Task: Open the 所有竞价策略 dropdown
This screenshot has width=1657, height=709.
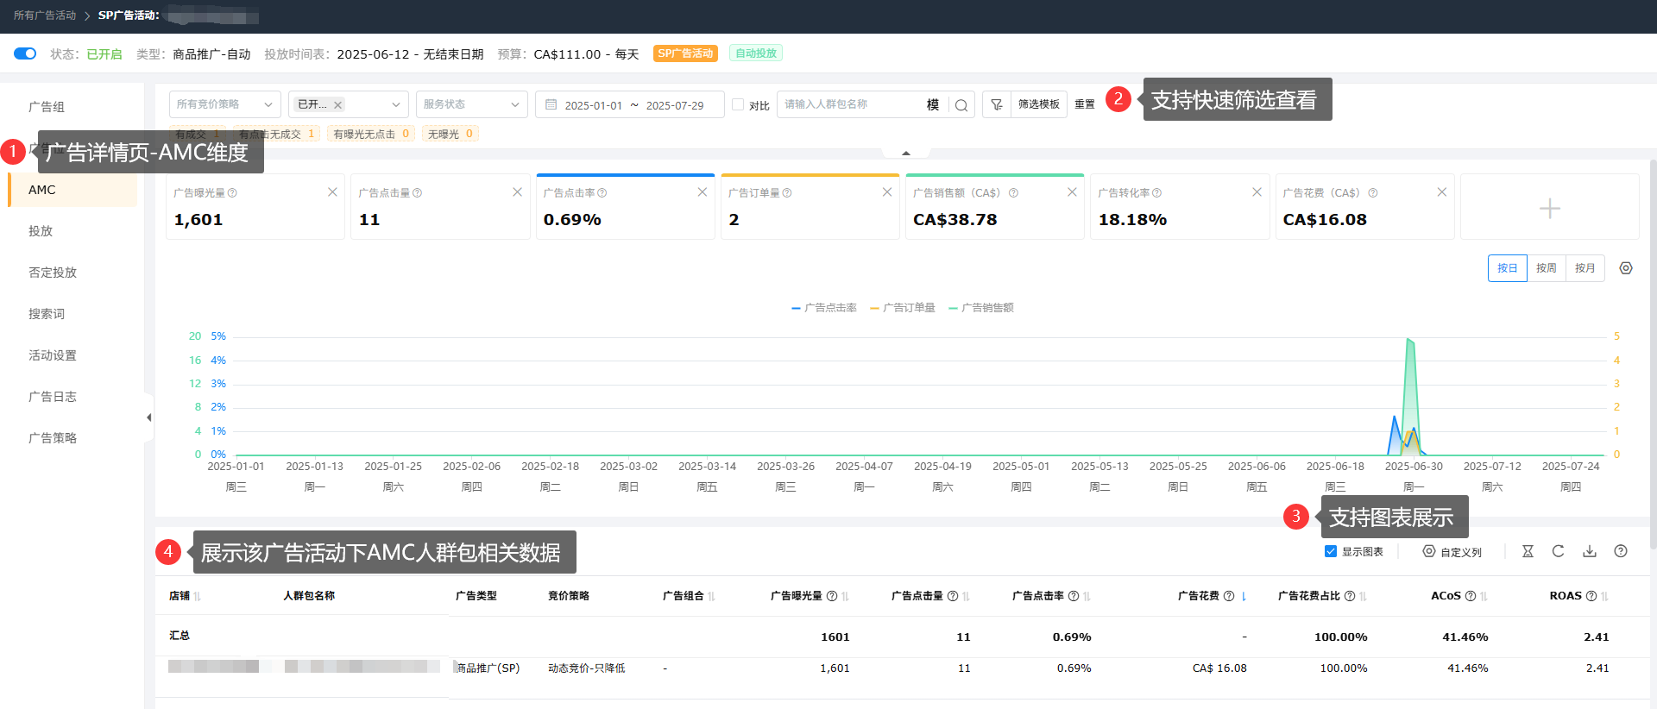Action: coord(224,104)
